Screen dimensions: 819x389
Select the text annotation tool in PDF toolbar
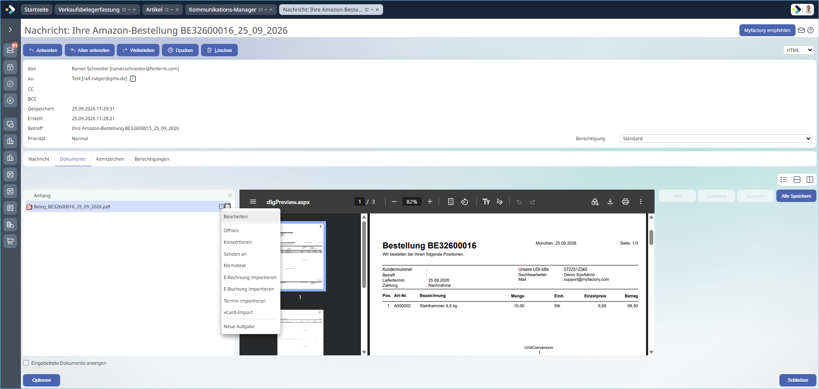486,202
